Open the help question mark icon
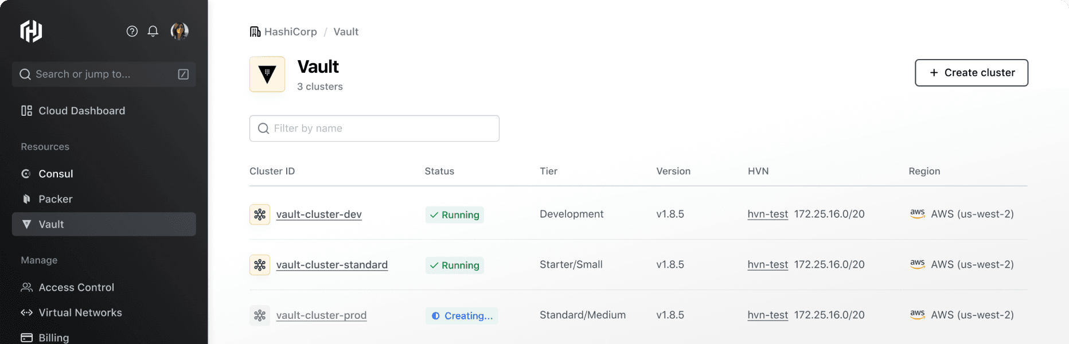Image resolution: width=1069 pixels, height=344 pixels. click(132, 31)
